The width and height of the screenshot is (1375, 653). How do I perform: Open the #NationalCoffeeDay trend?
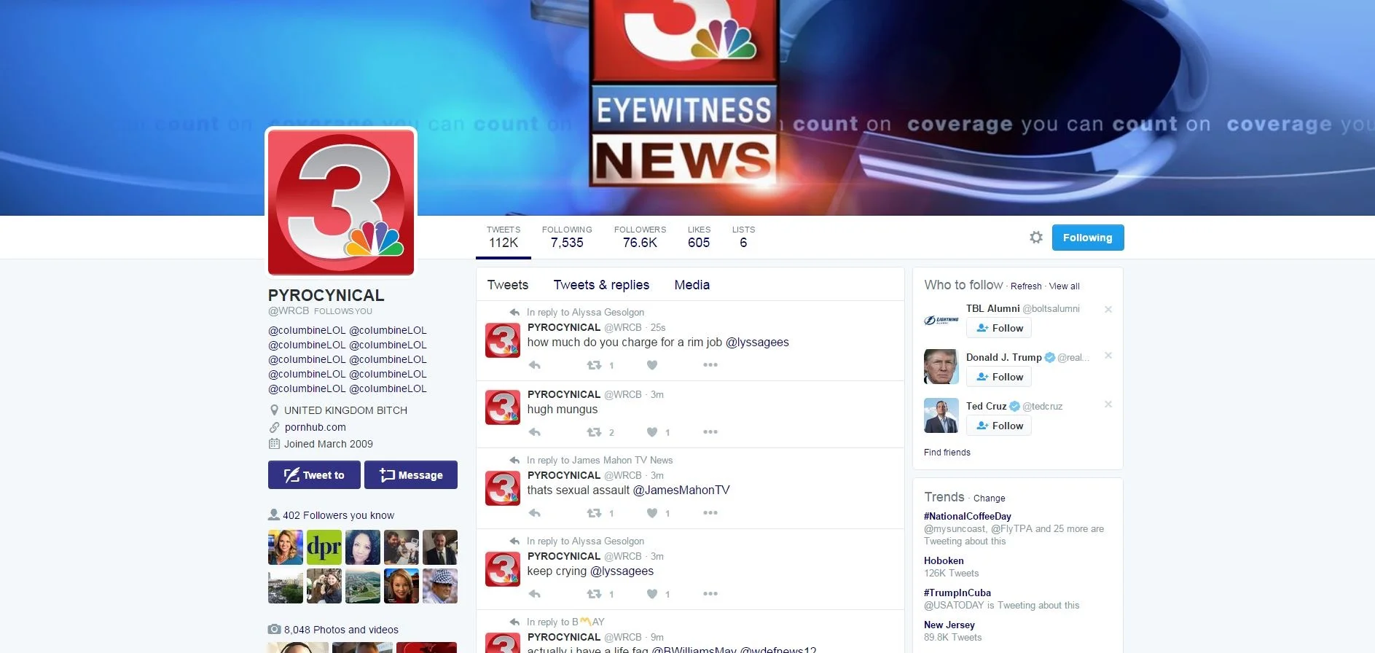click(967, 517)
